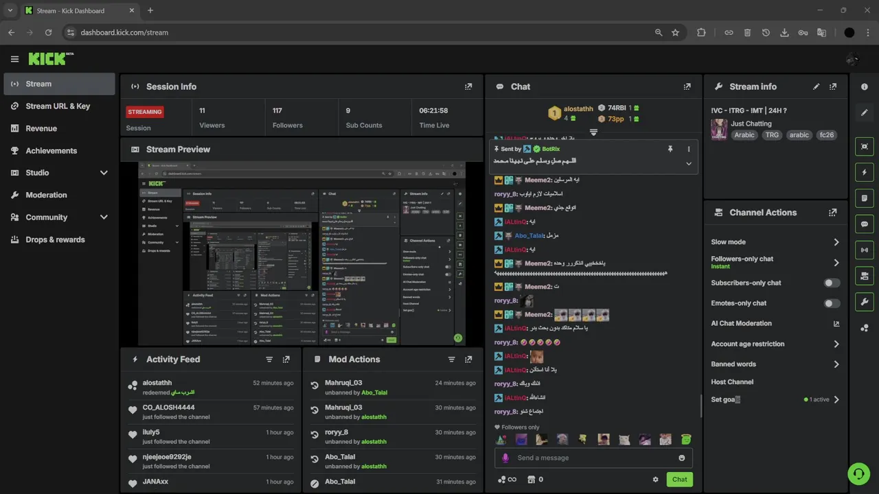
Task: Open pinned message three-dot menu
Action: click(x=689, y=149)
